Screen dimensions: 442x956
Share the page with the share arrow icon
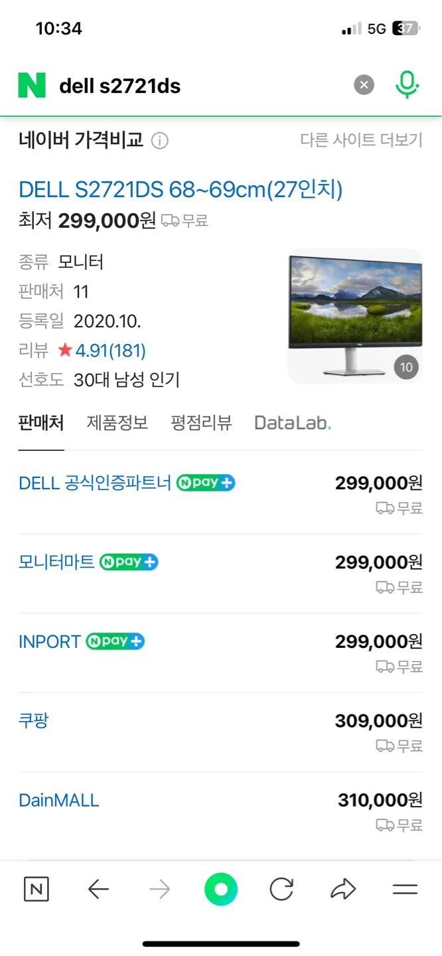(344, 890)
